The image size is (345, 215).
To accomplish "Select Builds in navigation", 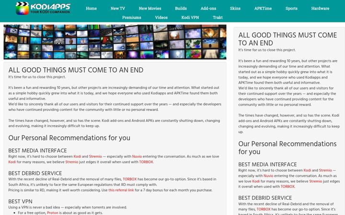I will click(181, 9).
